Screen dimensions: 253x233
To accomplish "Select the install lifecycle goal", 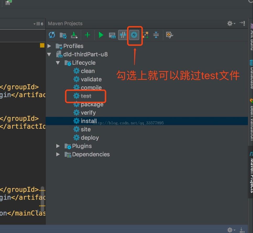I will pyautogui.click(x=88, y=121).
